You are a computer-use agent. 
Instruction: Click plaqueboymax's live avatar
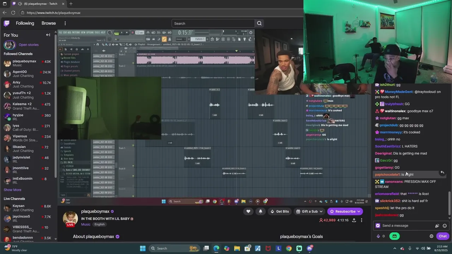70,219
